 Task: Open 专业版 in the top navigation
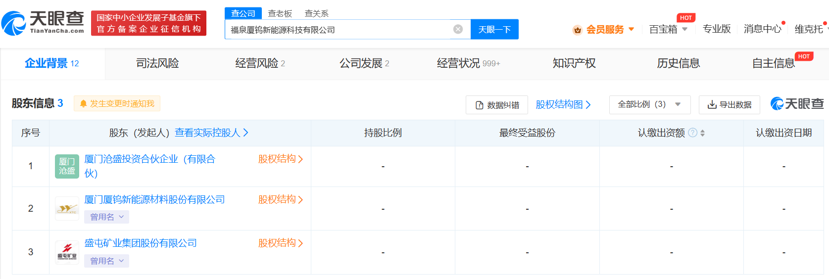click(717, 29)
